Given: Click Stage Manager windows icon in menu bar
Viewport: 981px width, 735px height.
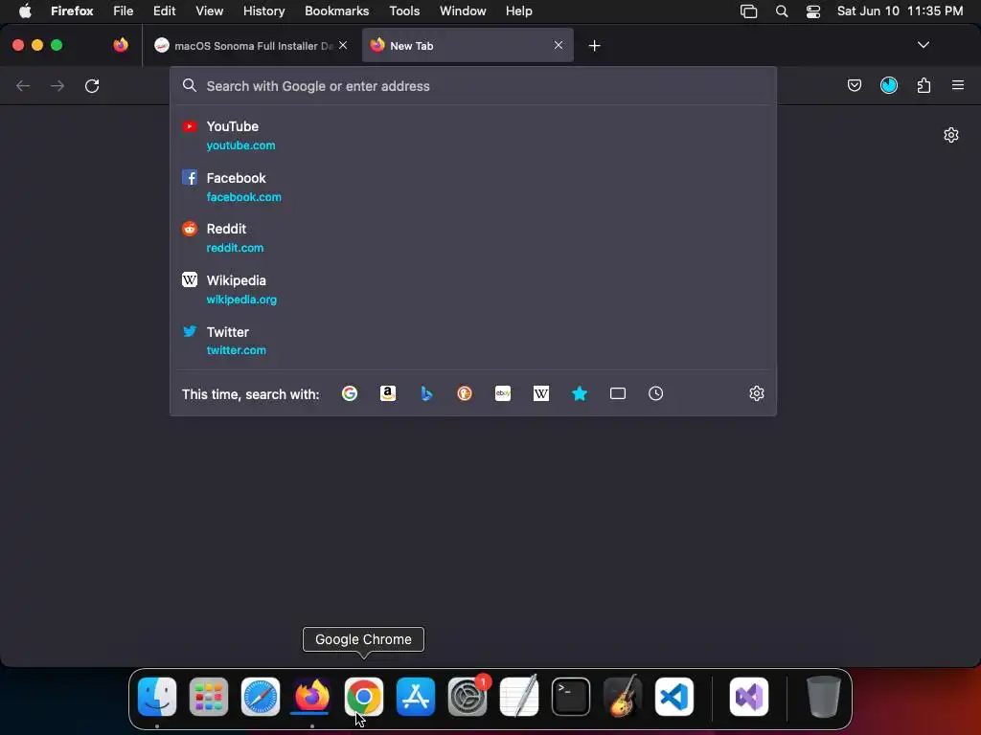Looking at the screenshot, I should point(749,11).
